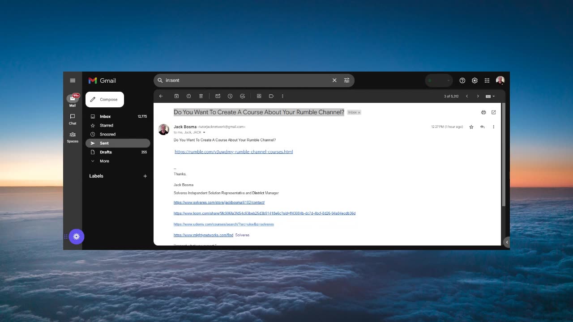Open the Spaces section
The image size is (573, 322).
click(x=73, y=137)
